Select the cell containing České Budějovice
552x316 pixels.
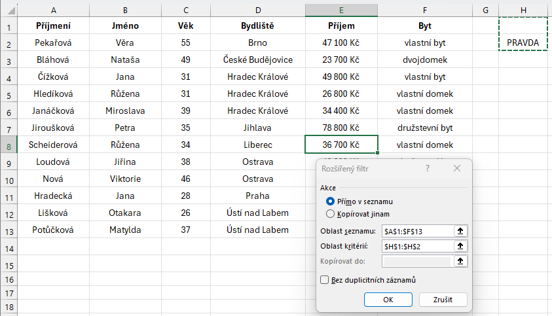pyautogui.click(x=258, y=60)
